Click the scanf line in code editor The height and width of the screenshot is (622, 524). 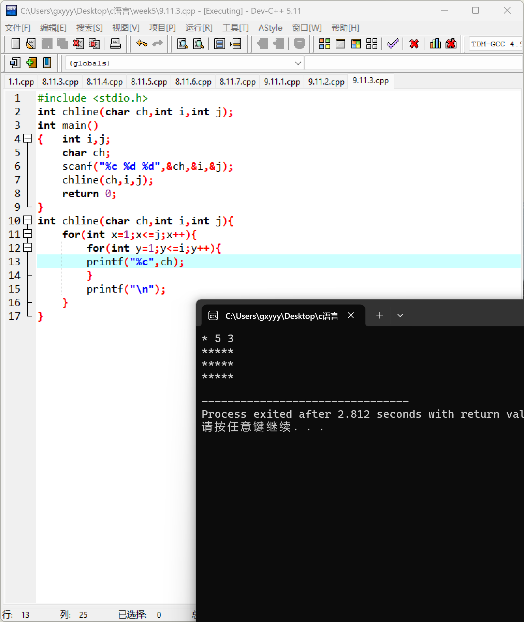[x=147, y=166]
